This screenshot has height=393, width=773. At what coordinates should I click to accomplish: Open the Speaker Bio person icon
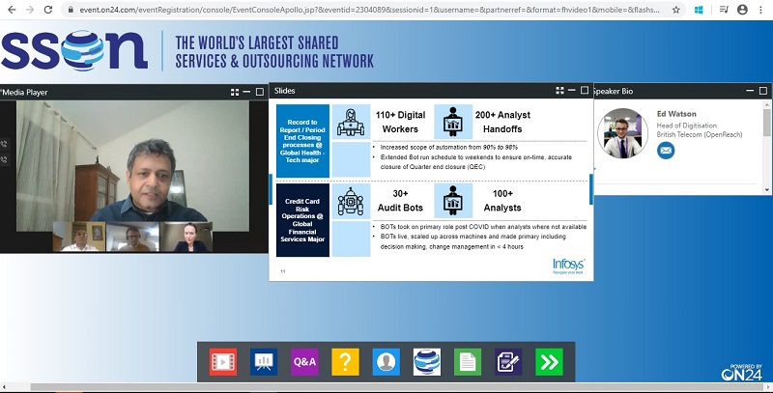coord(386,362)
